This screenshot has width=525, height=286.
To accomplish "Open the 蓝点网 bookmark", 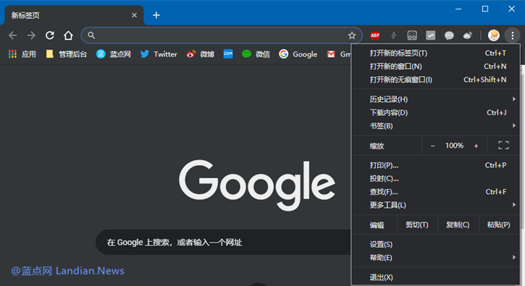I will point(113,54).
